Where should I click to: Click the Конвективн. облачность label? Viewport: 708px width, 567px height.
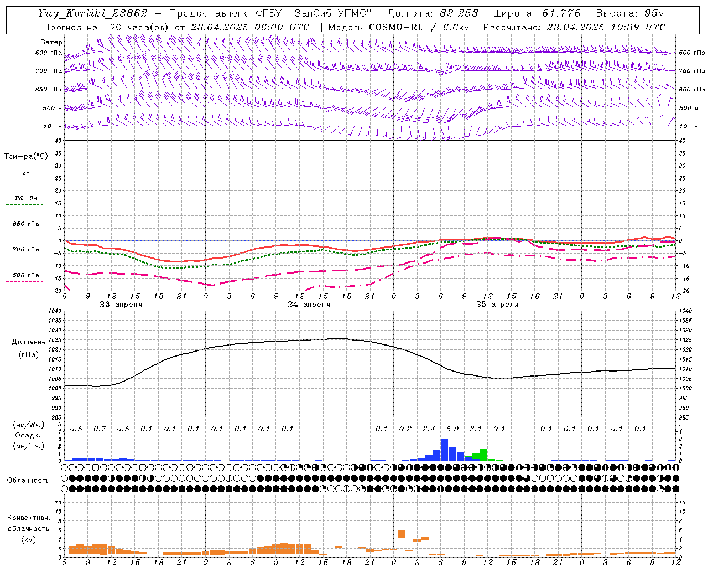28,523
